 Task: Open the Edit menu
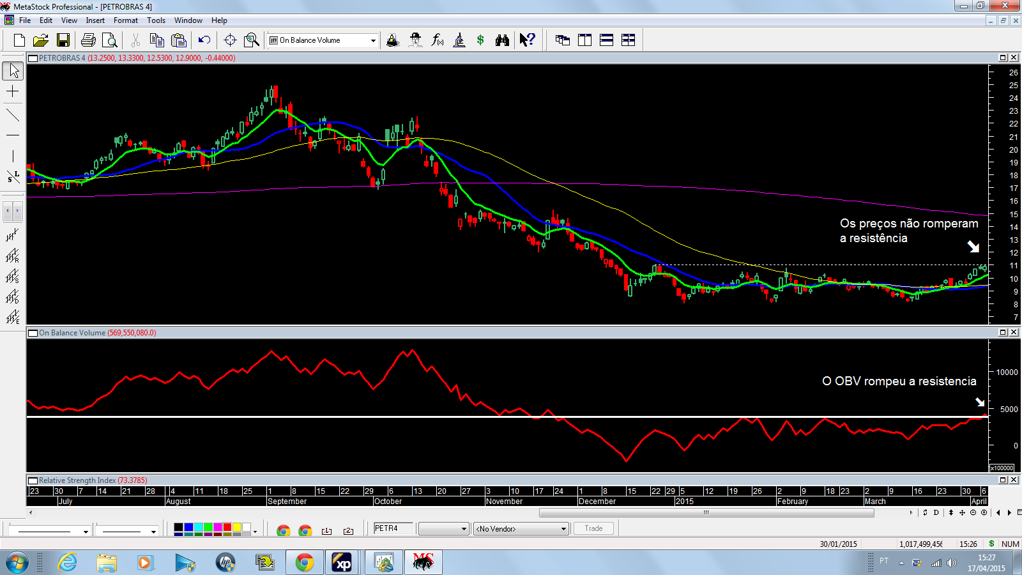point(46,20)
